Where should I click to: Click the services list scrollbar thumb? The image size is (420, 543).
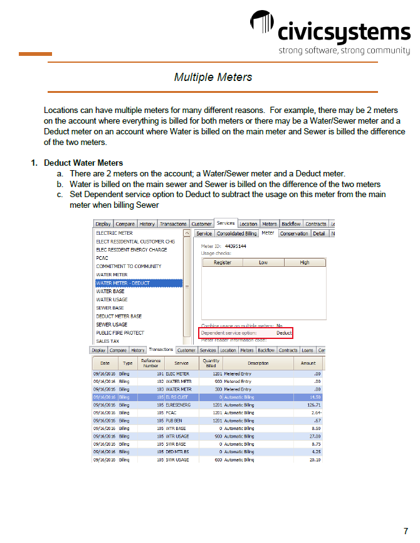point(187,287)
